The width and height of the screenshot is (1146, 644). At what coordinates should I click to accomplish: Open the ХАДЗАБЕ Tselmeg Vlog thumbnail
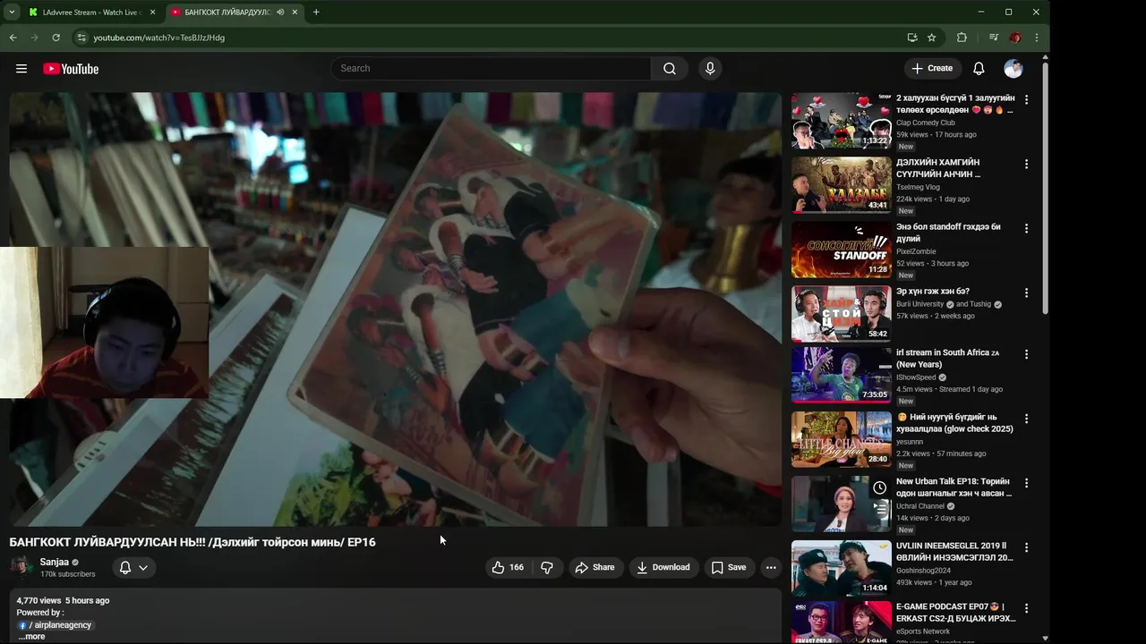point(842,185)
